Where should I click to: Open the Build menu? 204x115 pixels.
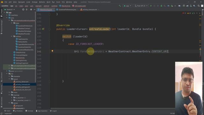click(x=48, y=2)
